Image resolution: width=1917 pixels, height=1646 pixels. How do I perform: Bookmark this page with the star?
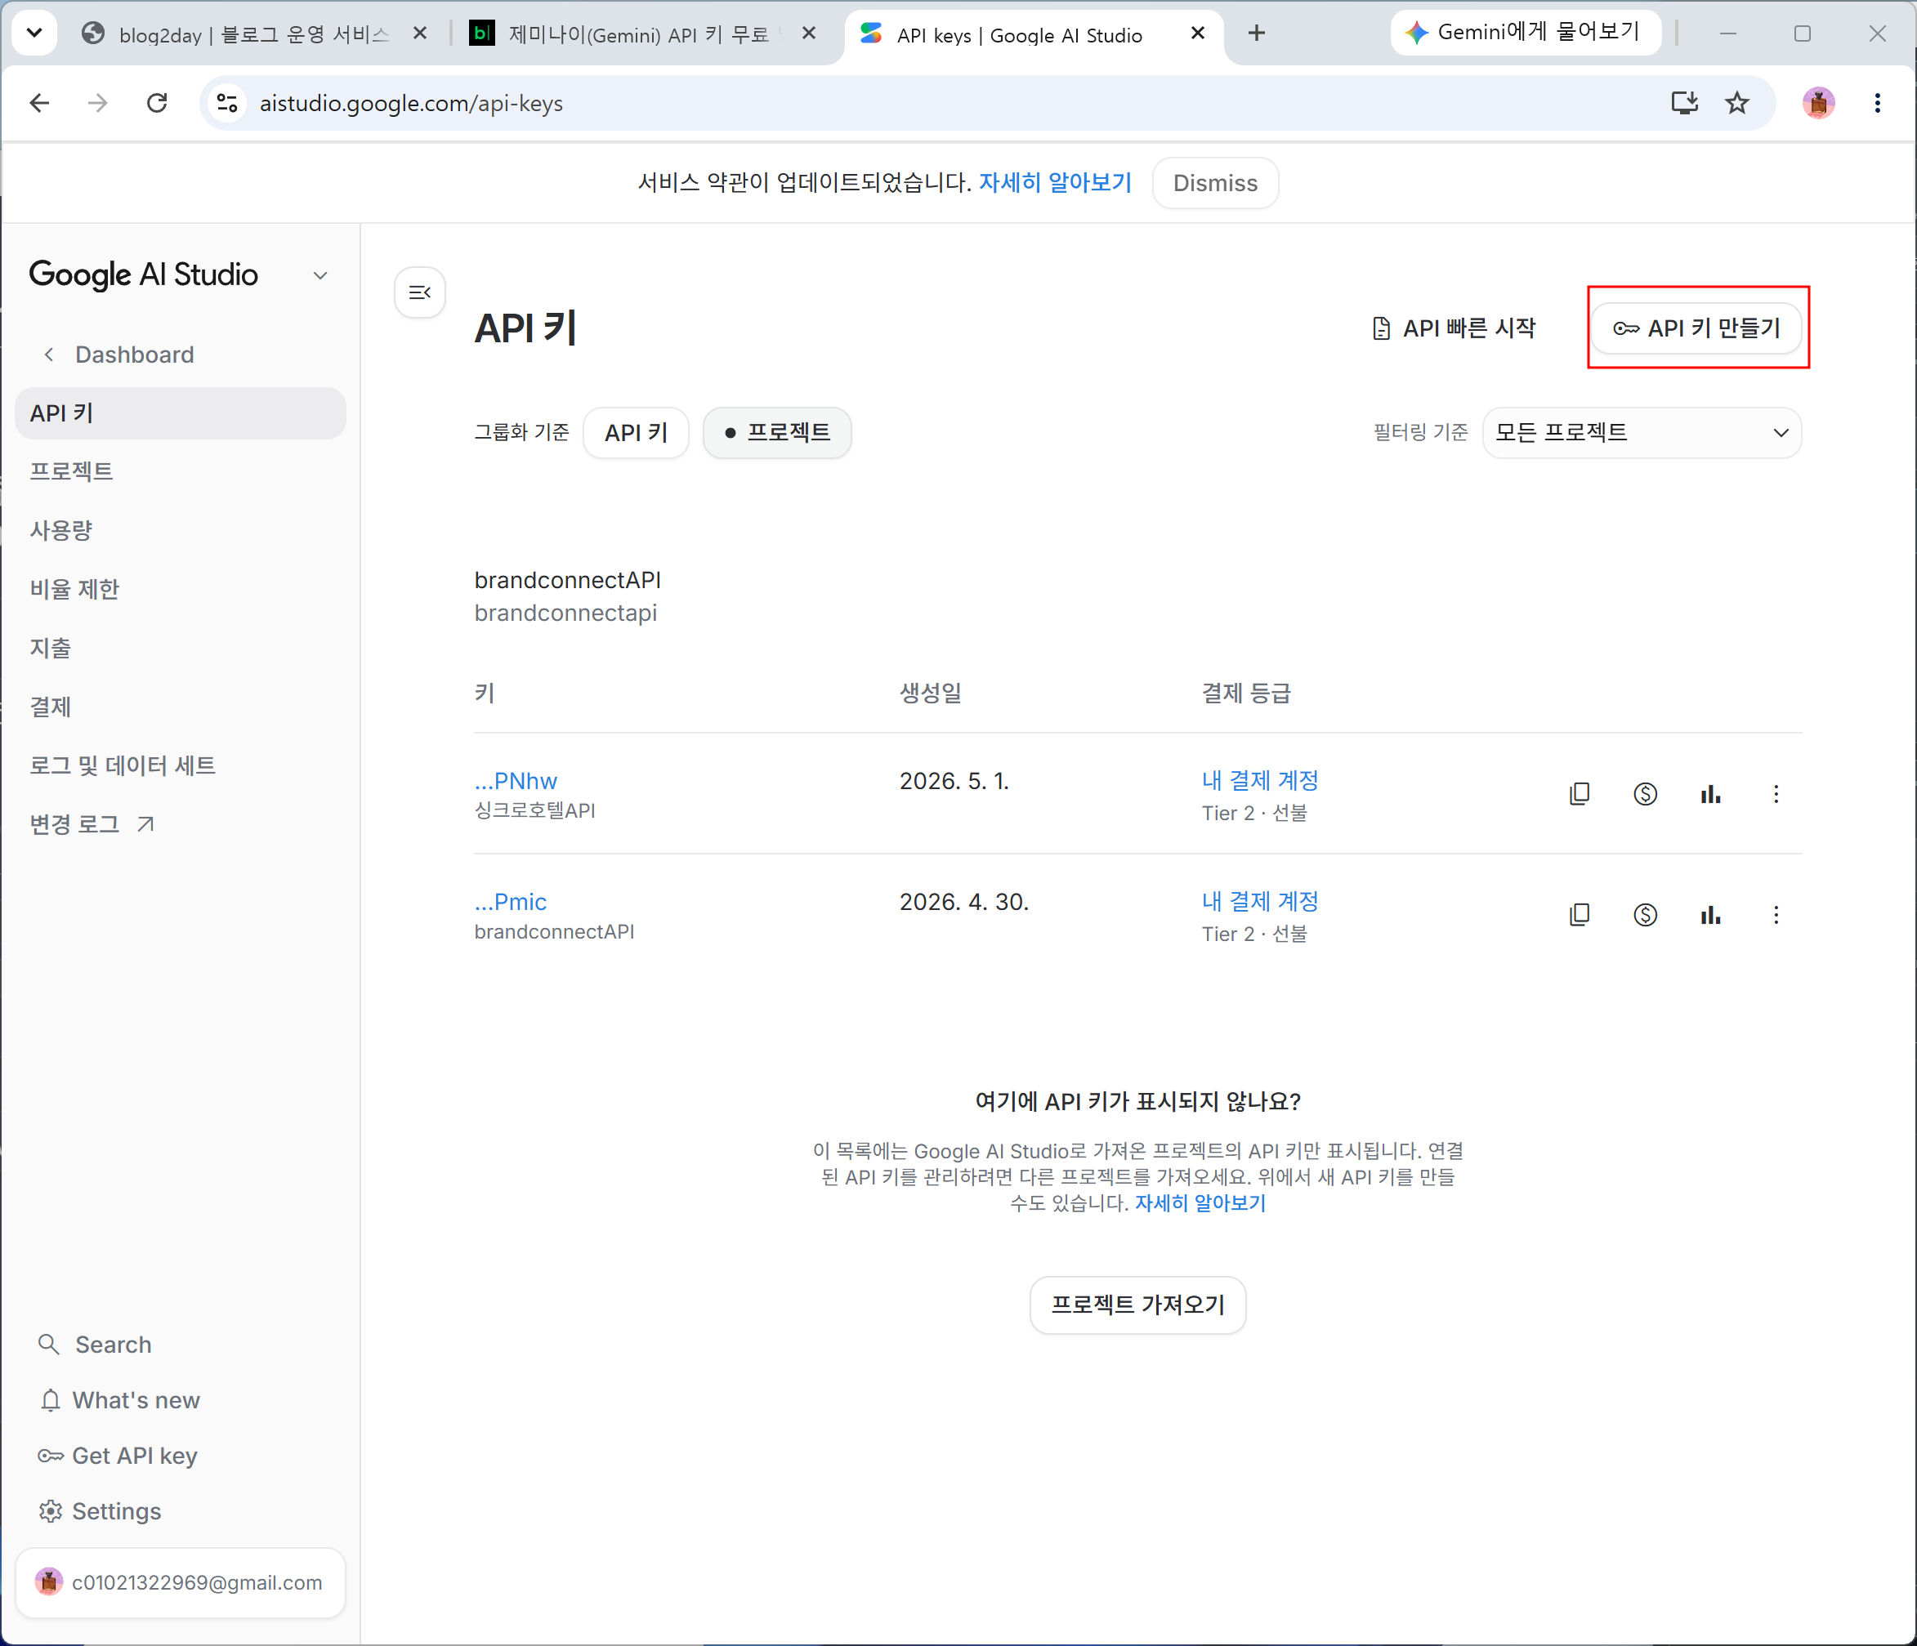pos(1736,103)
